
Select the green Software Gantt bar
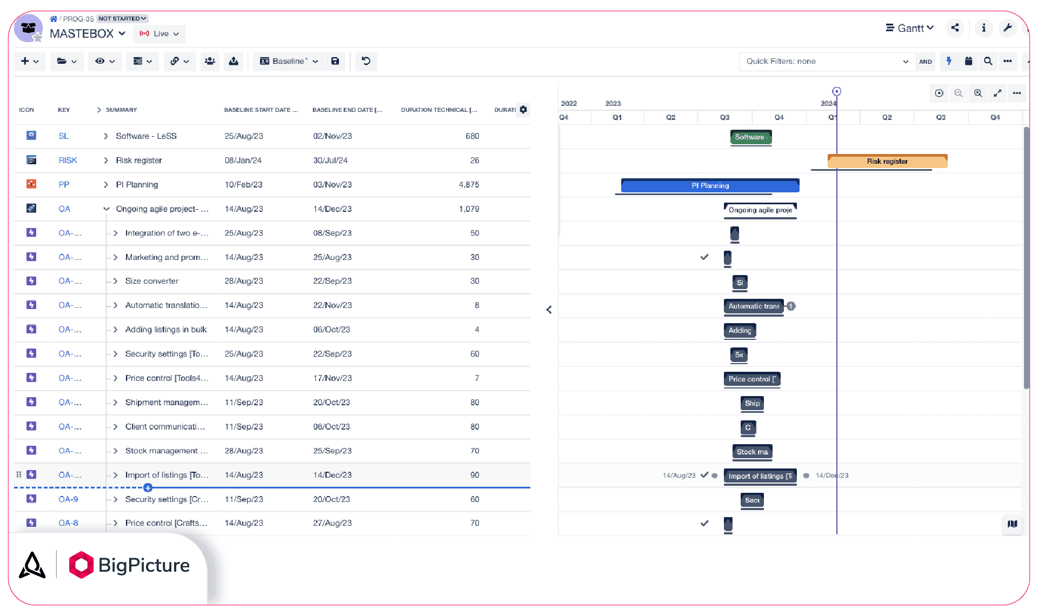point(751,137)
